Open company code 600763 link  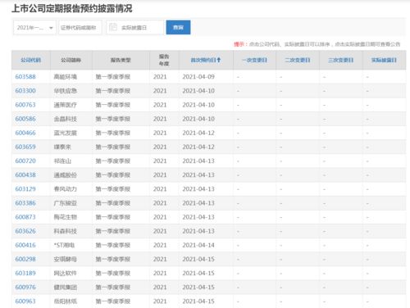pos(25,105)
